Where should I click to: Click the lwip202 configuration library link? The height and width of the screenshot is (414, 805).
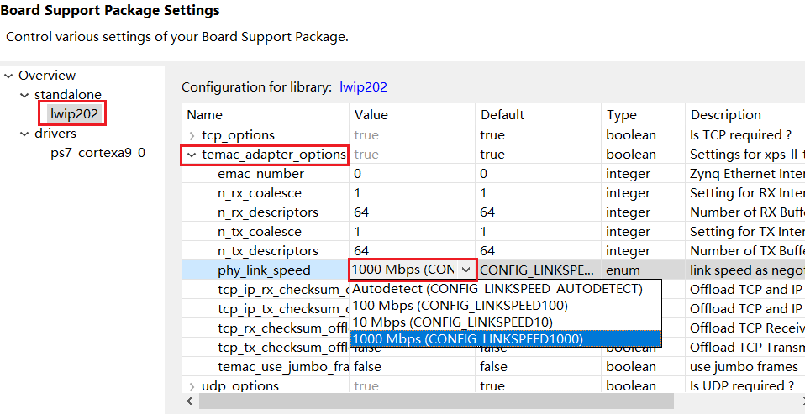coord(363,86)
